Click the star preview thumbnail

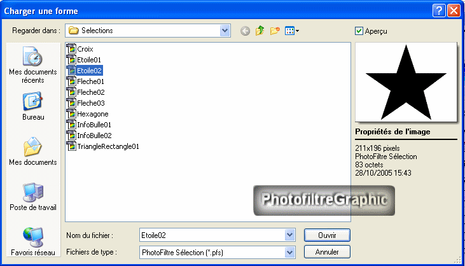click(x=405, y=81)
